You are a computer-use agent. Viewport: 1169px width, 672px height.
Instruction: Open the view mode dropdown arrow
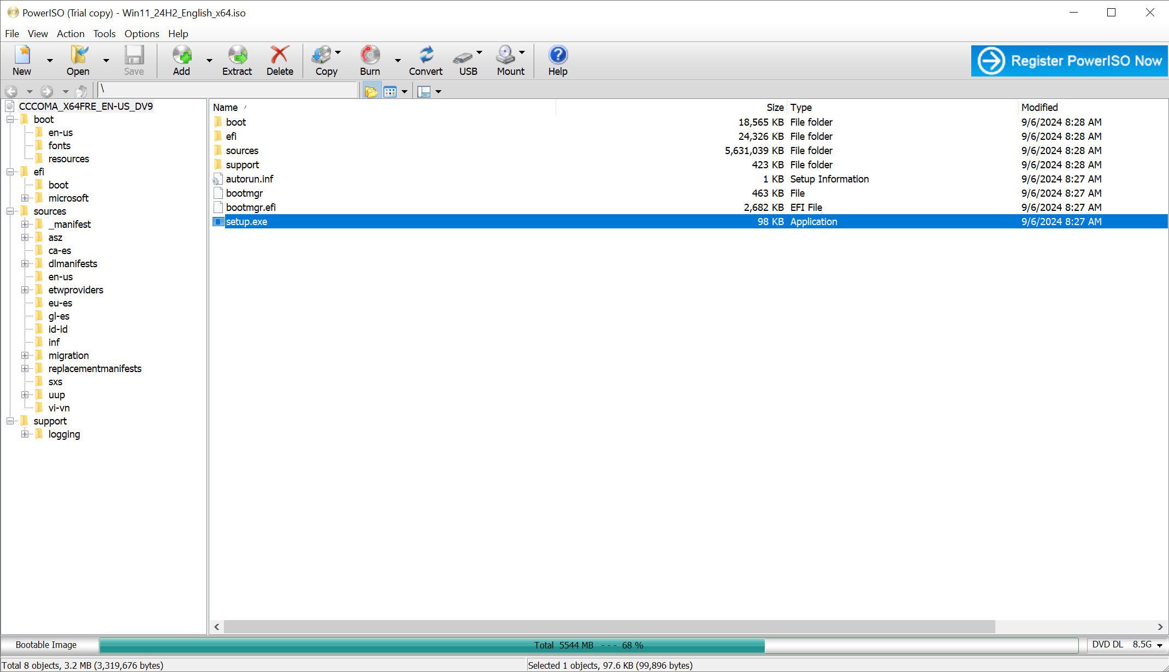click(x=405, y=92)
